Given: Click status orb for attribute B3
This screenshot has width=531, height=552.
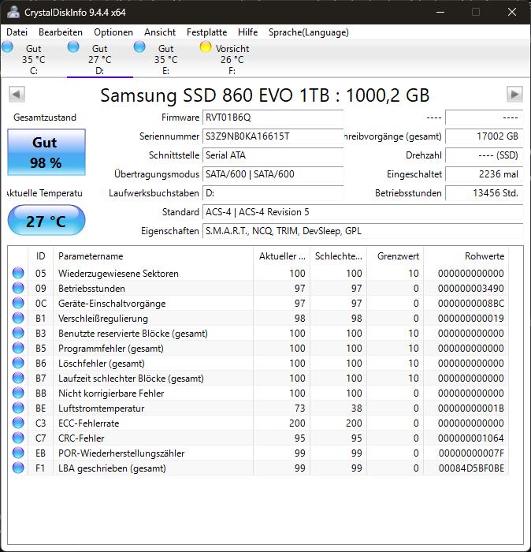Looking at the screenshot, I should click(18, 333).
